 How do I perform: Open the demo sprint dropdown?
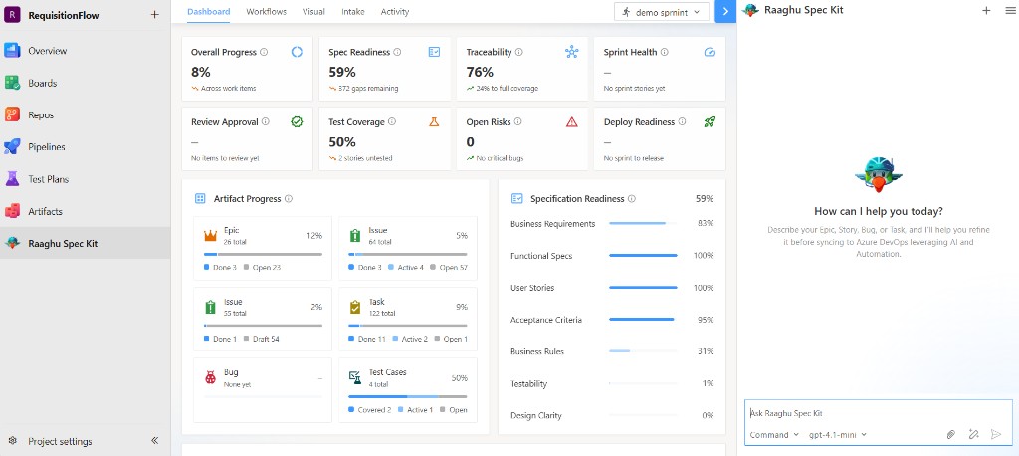pos(662,12)
